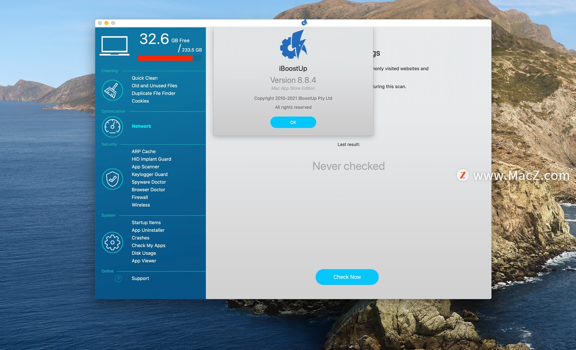Viewport: 576px width, 350px height.
Task: Click the System section header
Action: pyautogui.click(x=108, y=215)
